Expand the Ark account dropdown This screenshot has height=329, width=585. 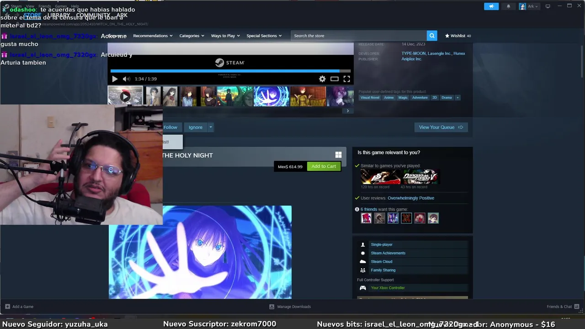529,6
